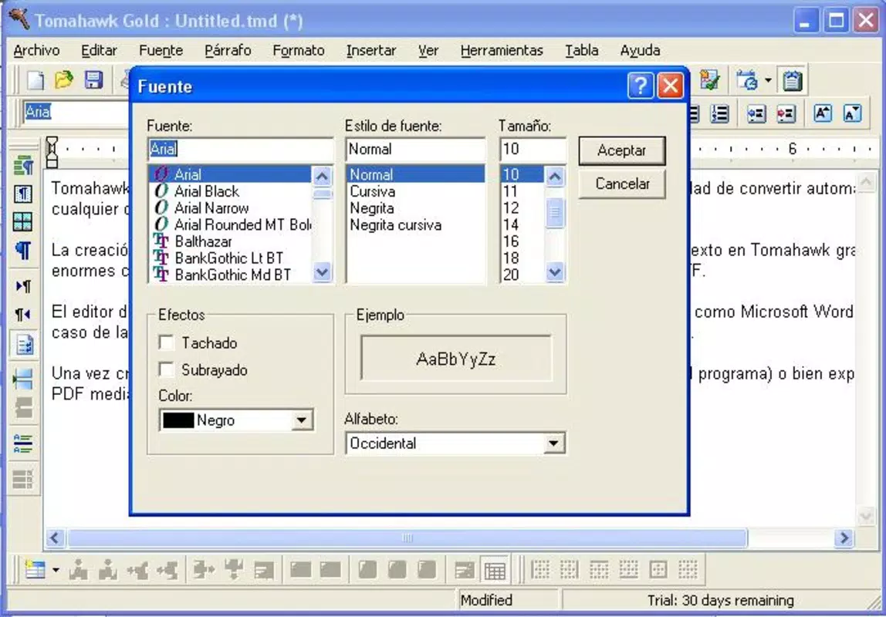The width and height of the screenshot is (886, 617).
Task: Click the boxed paragraph mark sidebar icon
Action: [x=23, y=194]
